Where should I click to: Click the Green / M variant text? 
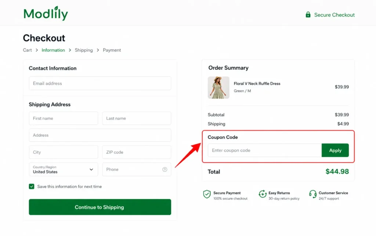coord(242,91)
